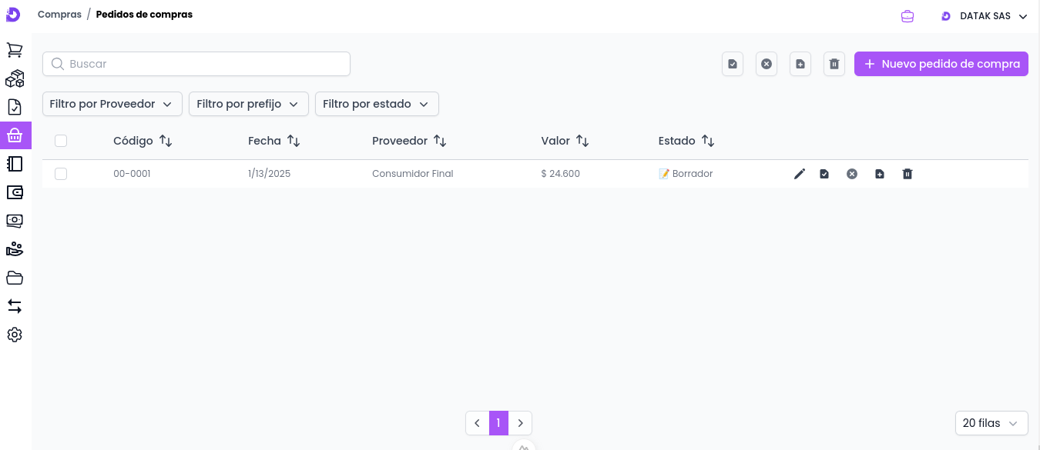Click the Buscar search field

196,64
